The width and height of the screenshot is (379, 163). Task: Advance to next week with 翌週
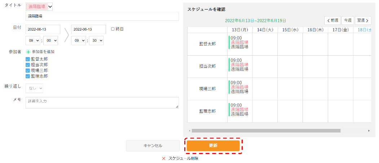click(363, 20)
